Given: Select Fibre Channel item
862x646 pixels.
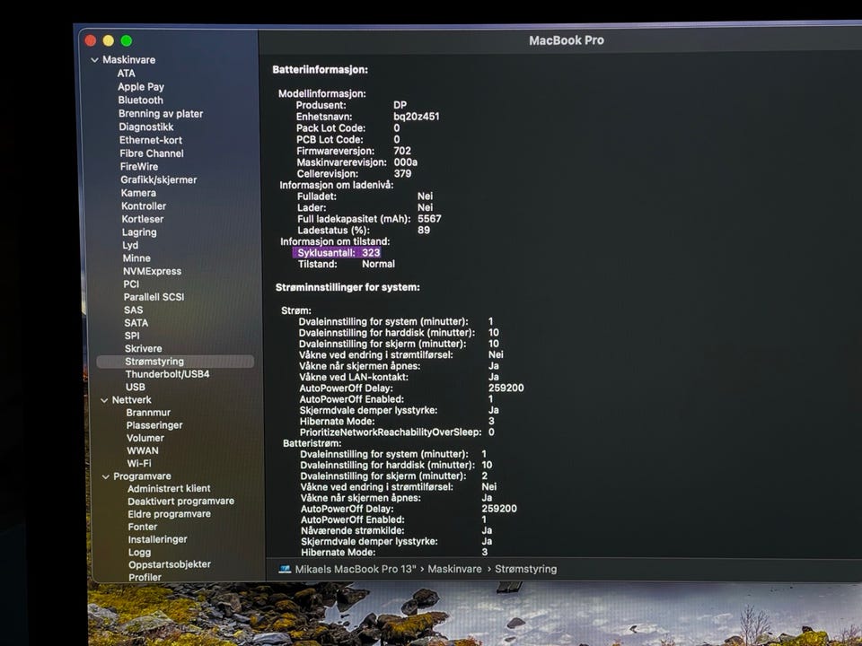Looking at the screenshot, I should pyautogui.click(x=152, y=153).
